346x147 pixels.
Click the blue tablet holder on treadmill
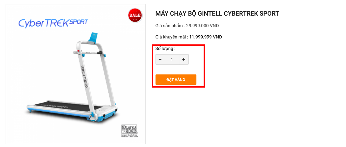94,38
